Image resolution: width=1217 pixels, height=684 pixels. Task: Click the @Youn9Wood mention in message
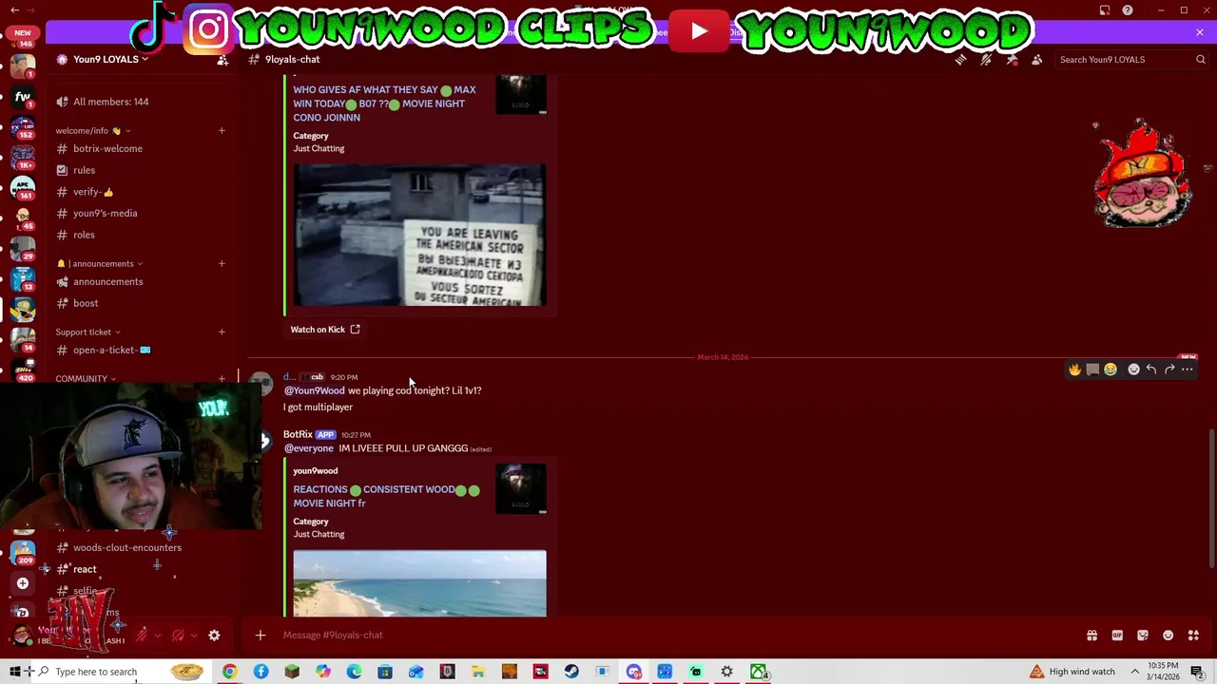(315, 390)
